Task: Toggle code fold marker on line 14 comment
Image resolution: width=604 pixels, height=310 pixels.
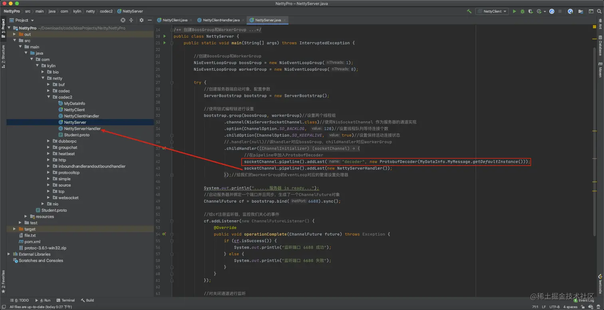Action: click(x=172, y=30)
